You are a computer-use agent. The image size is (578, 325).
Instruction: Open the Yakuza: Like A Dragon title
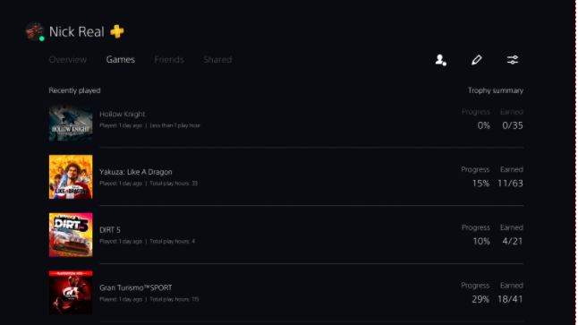pyautogui.click(x=136, y=172)
